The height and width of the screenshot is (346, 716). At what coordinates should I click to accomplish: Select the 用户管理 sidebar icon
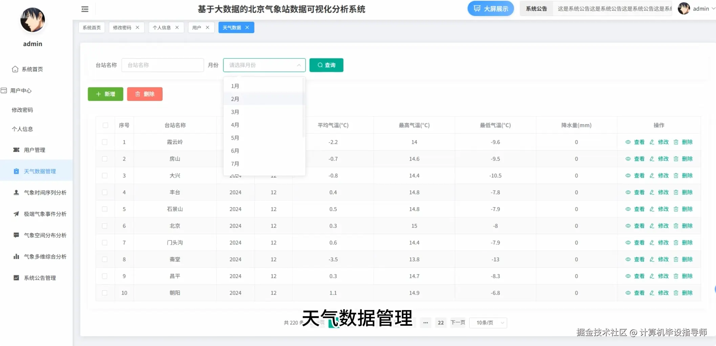coord(16,150)
